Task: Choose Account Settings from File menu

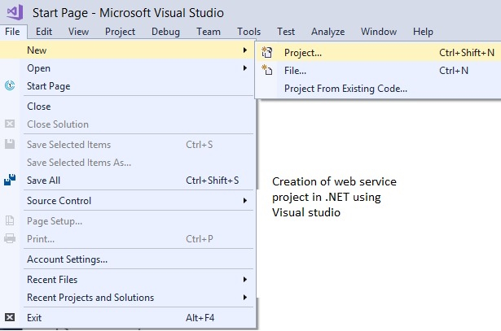Action: coord(67,259)
